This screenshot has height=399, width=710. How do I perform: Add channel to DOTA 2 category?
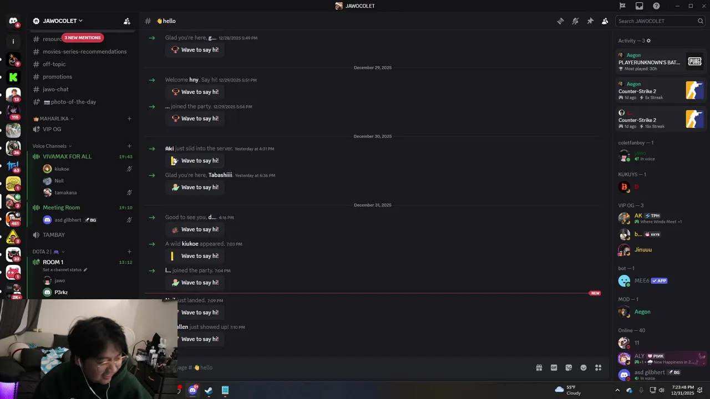pos(129,252)
